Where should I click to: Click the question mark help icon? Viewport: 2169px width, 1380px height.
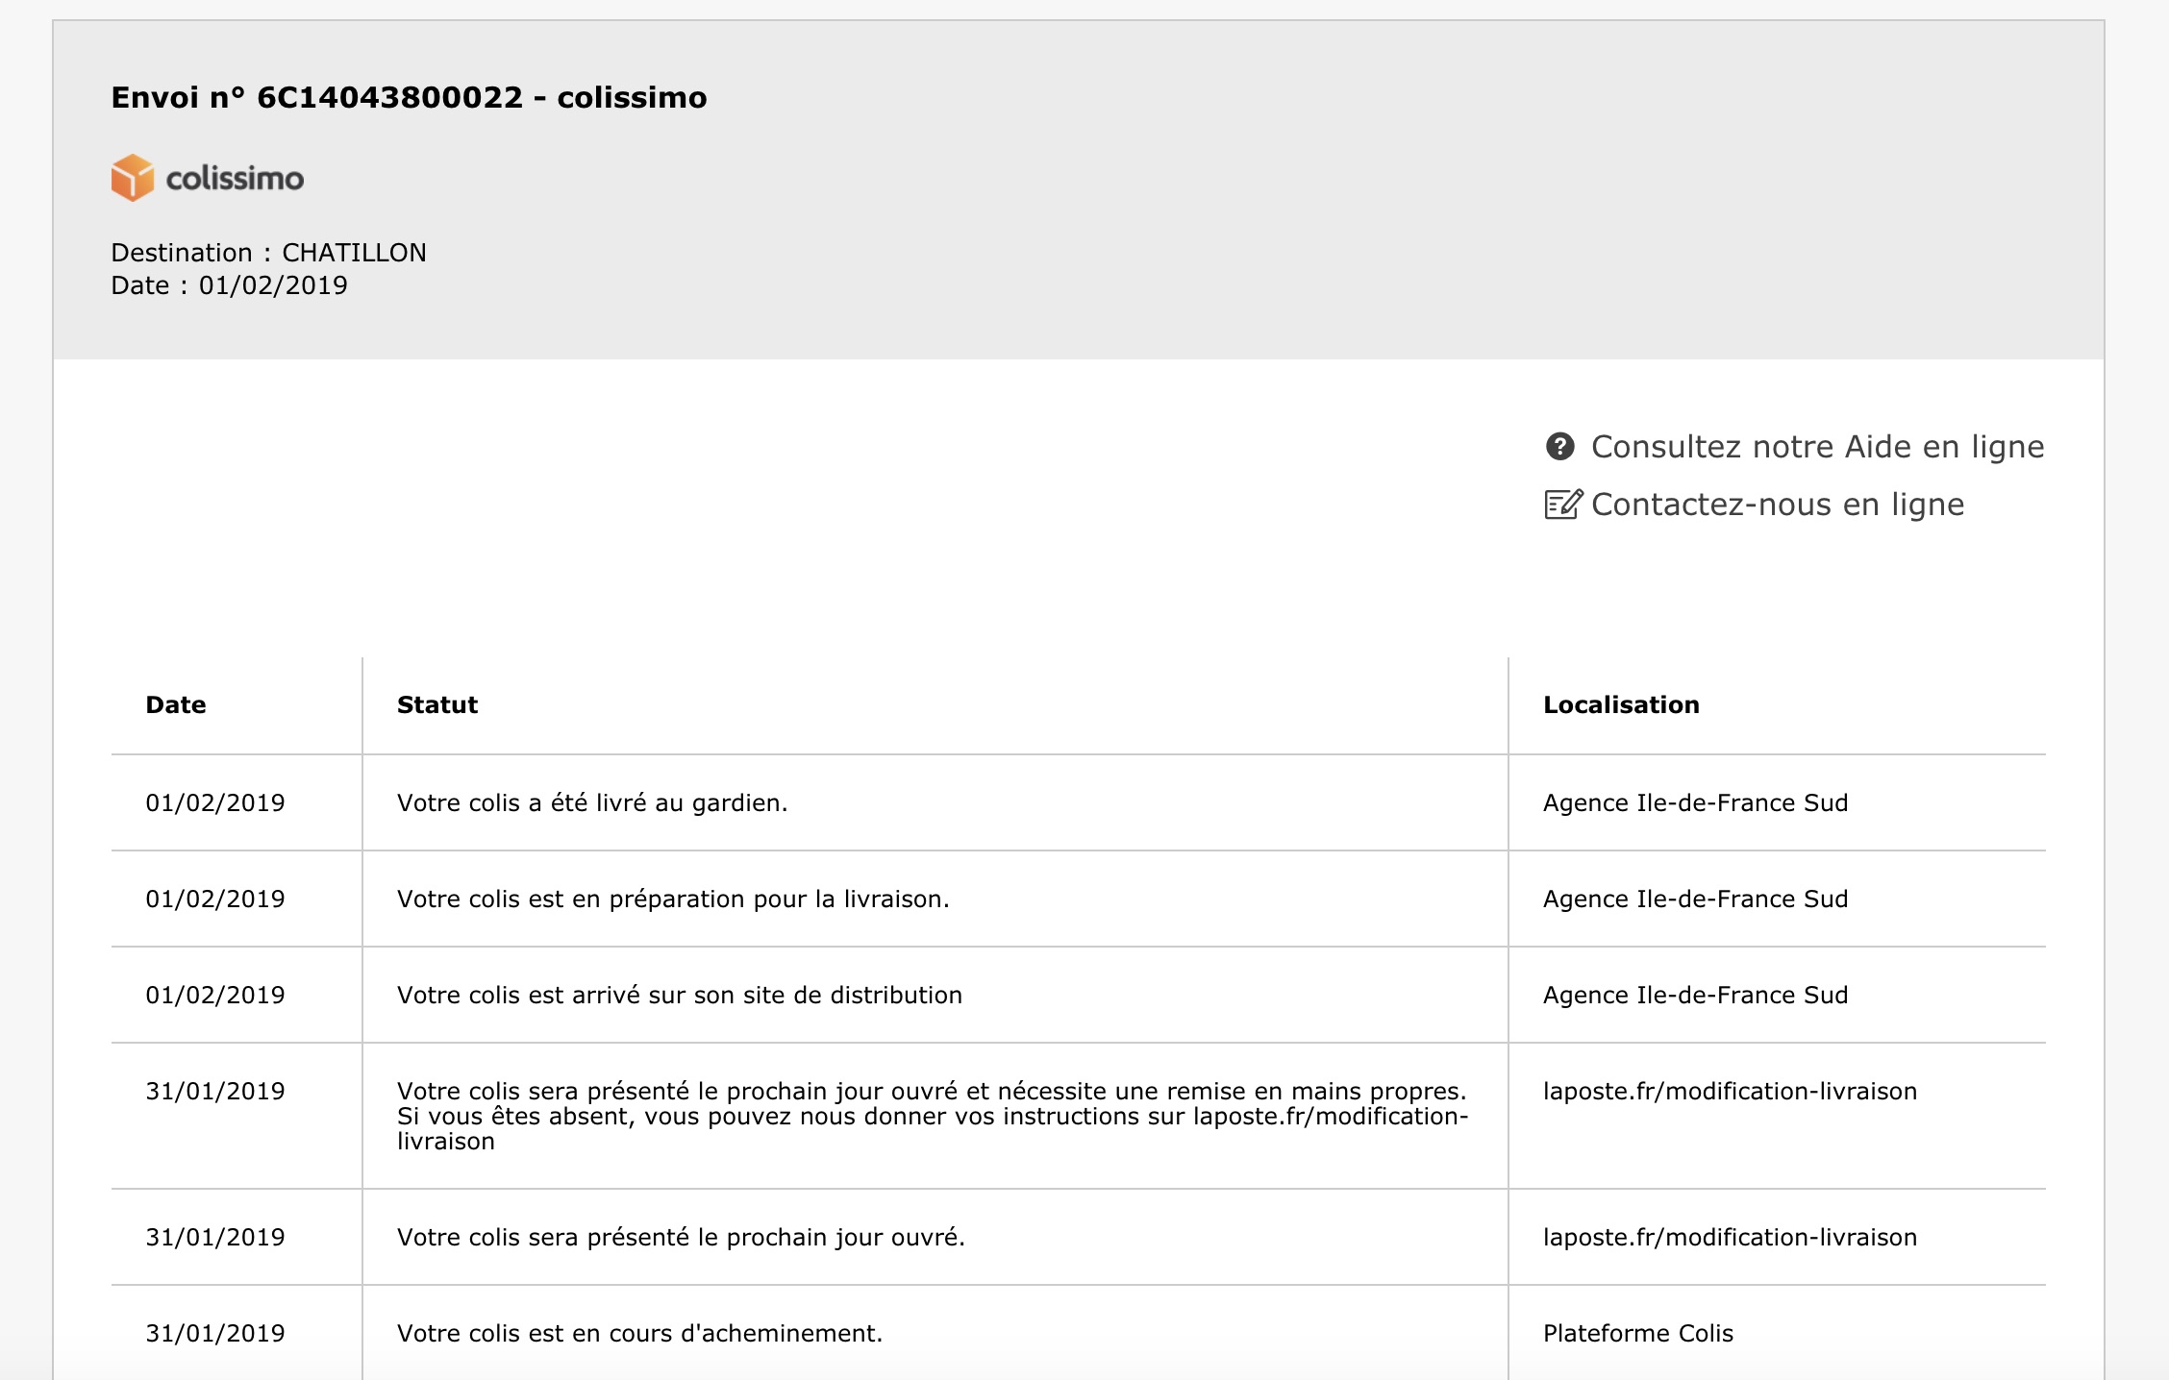tap(1559, 447)
